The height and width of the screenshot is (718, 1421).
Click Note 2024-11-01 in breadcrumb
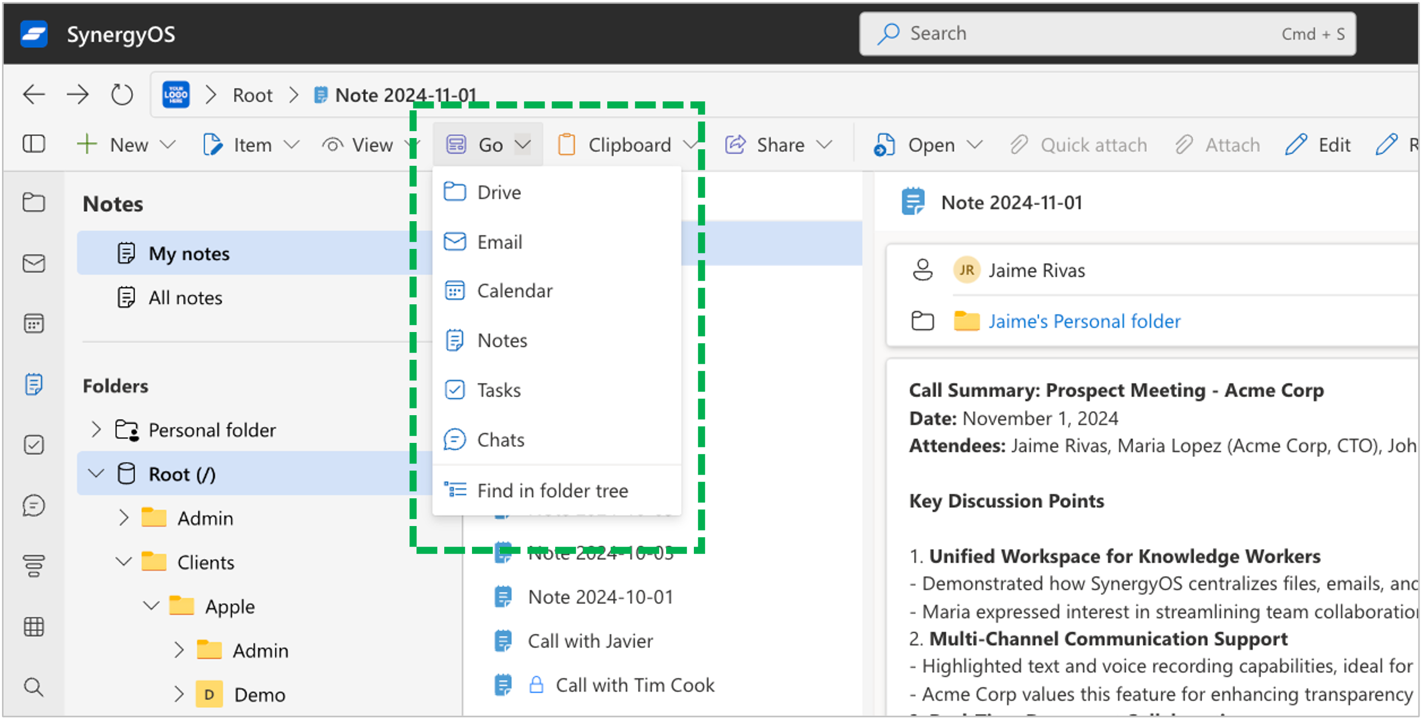[x=405, y=95]
